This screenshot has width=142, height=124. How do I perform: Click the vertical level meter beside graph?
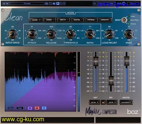click(79, 82)
